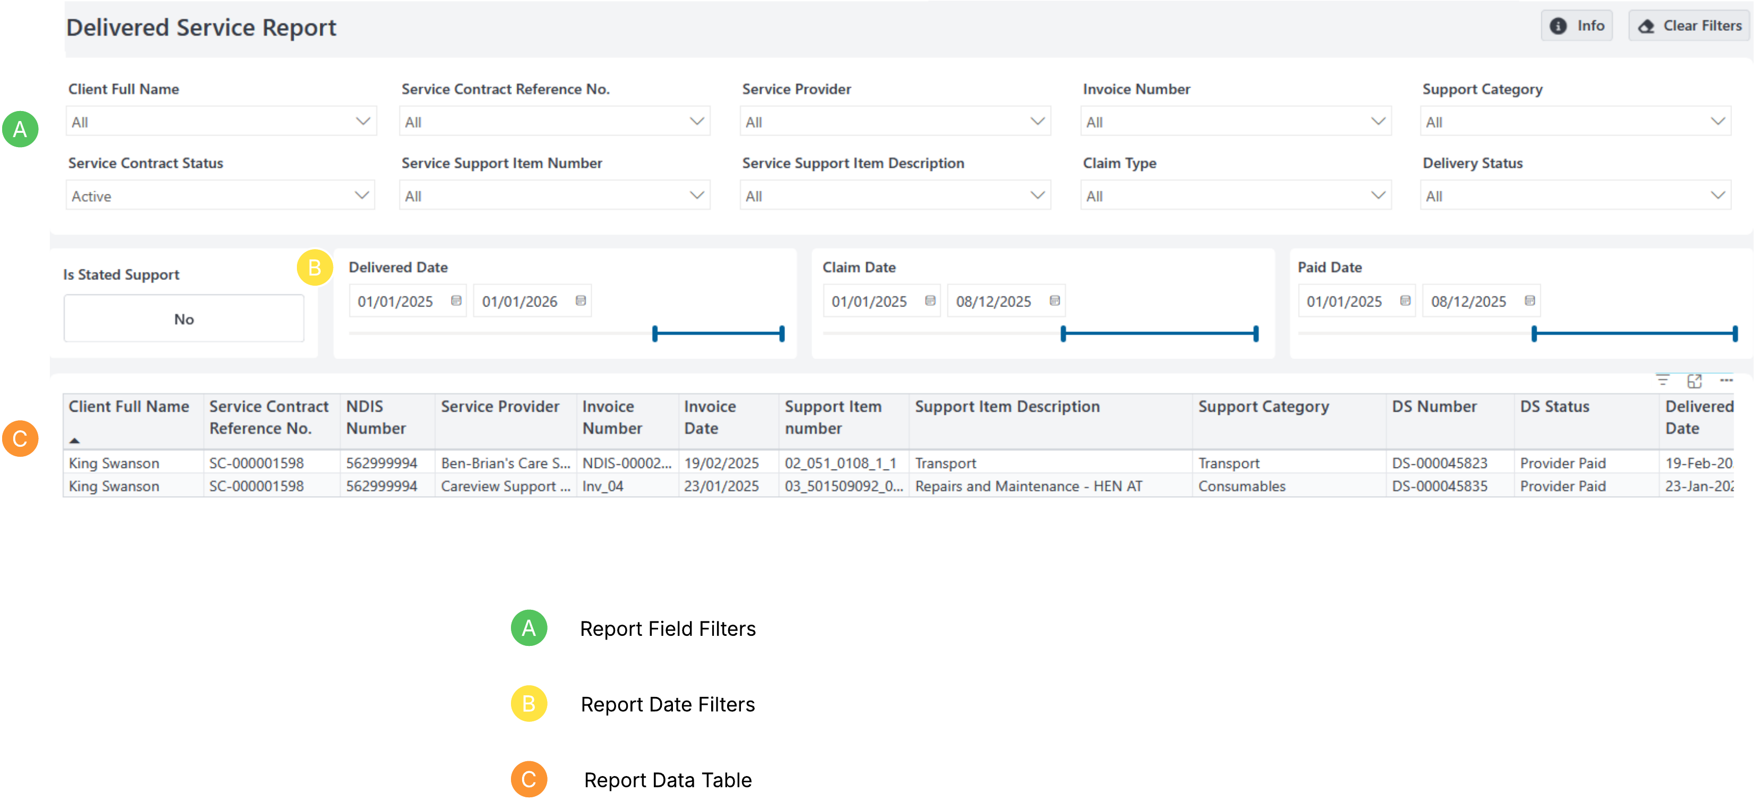Open the more options ellipsis icon

click(1726, 381)
